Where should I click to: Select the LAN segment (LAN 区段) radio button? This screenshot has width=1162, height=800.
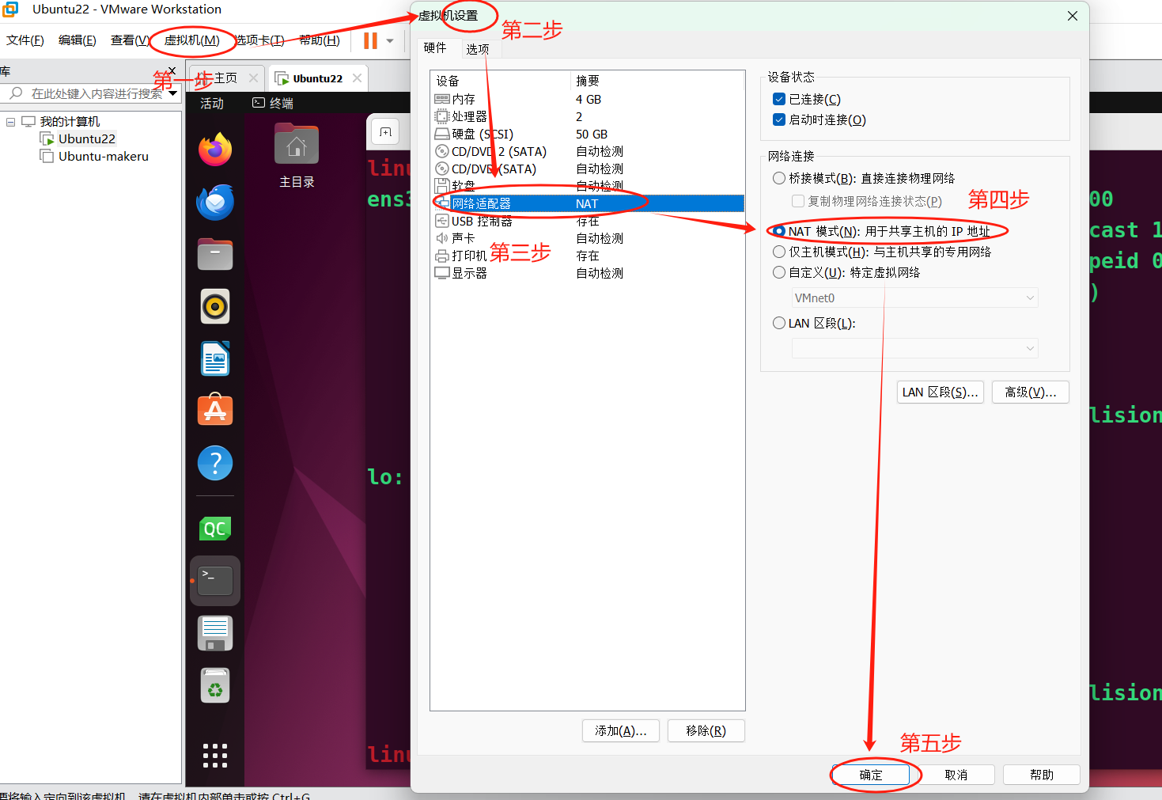pos(779,323)
